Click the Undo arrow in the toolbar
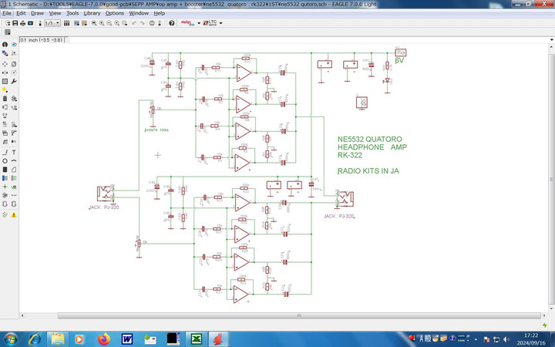Screen dimensions: 555x347 click(134, 23)
